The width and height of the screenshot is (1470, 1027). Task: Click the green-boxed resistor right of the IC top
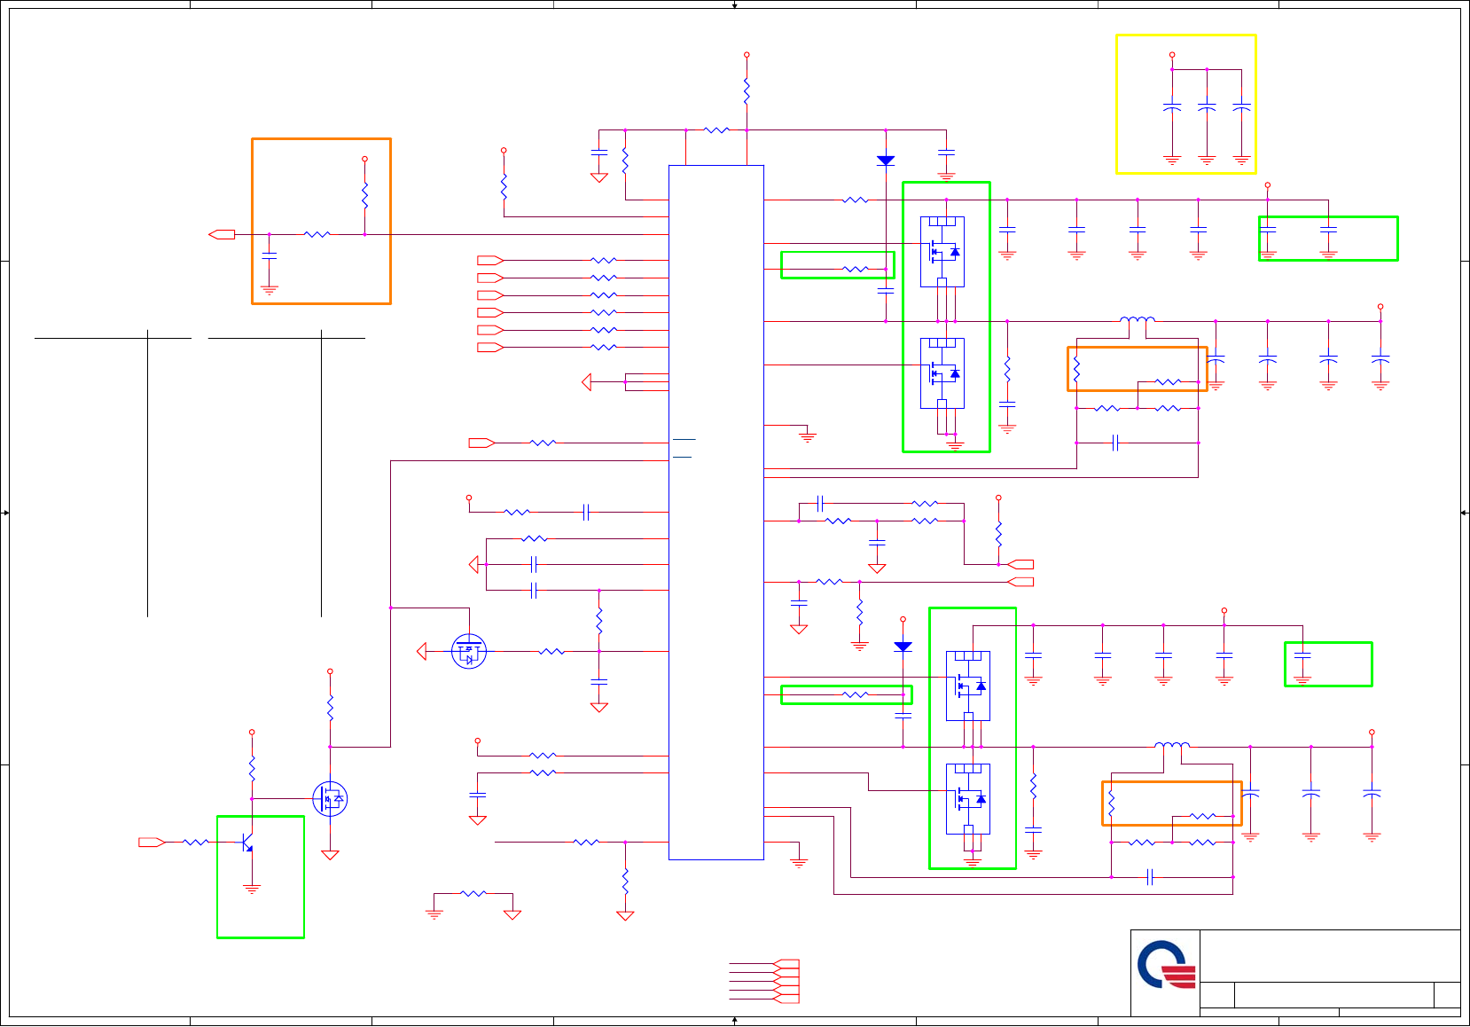click(838, 265)
